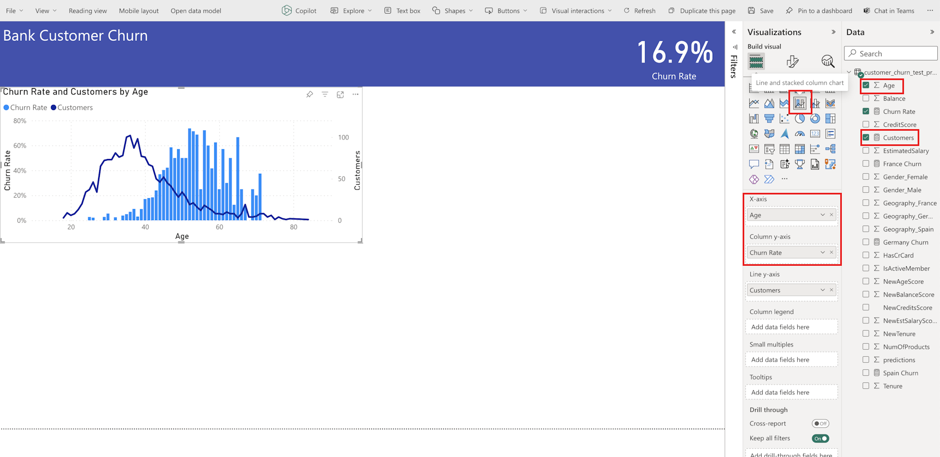Open Get more visuals ellipsis

point(785,179)
